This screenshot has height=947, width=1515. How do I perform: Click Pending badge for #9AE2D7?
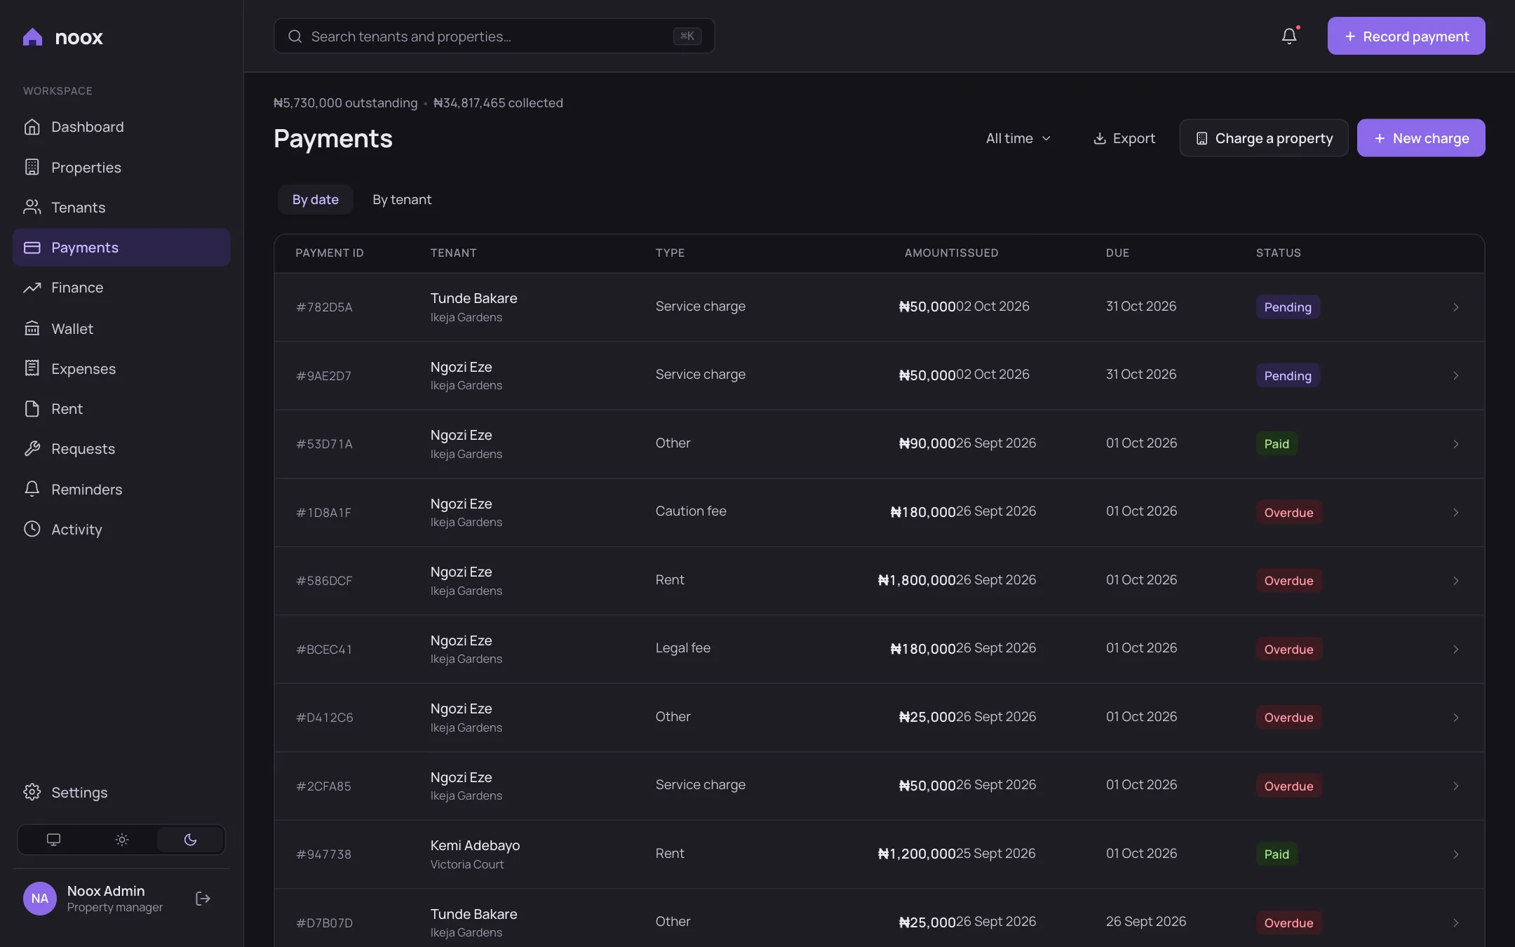1288,376
